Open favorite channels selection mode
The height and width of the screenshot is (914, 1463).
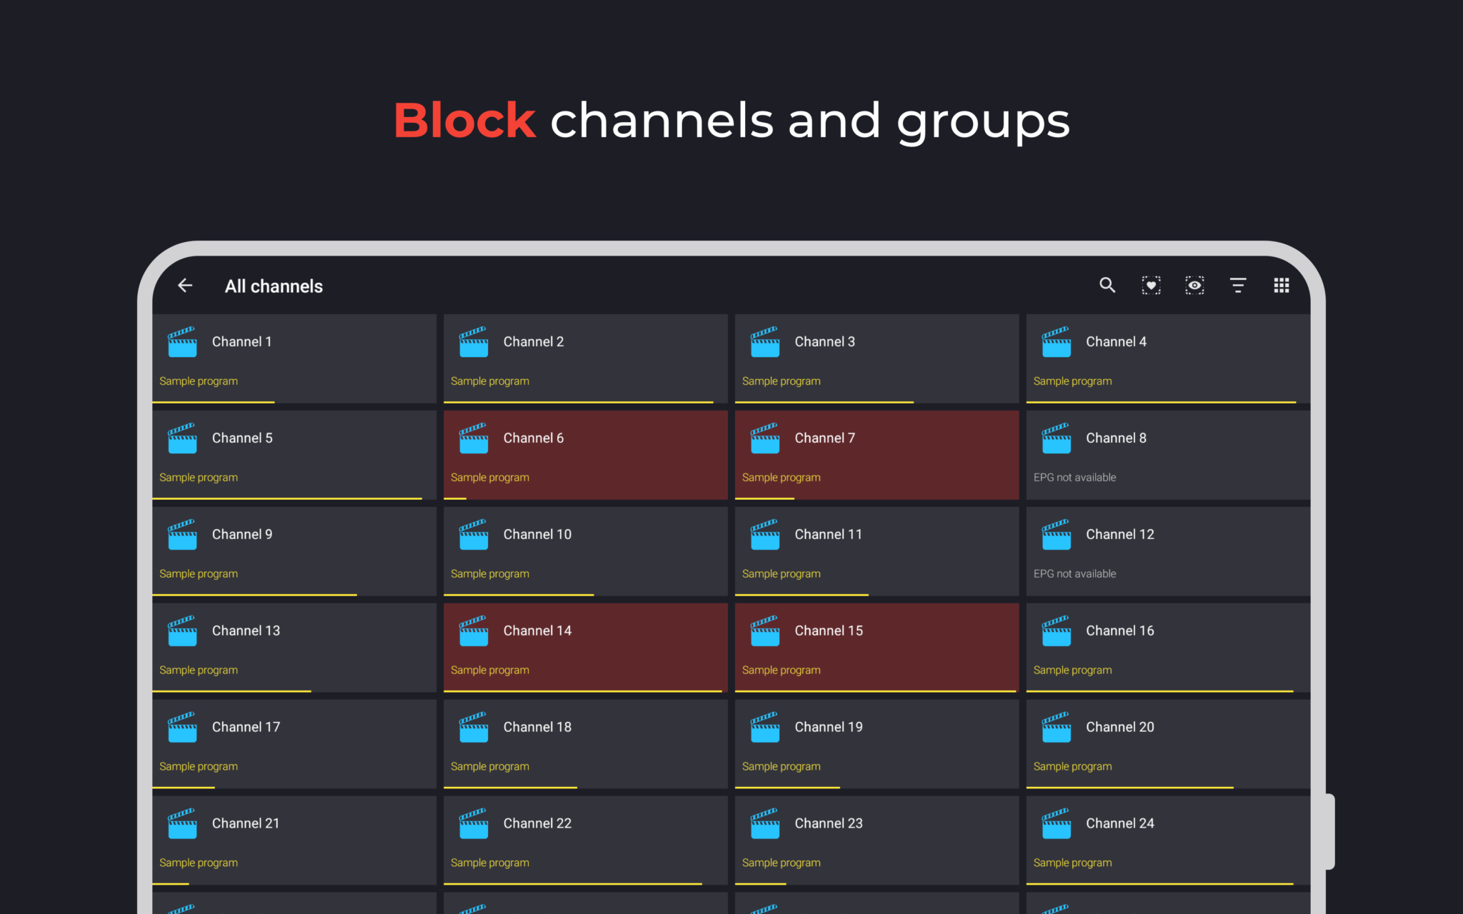pyautogui.click(x=1151, y=285)
